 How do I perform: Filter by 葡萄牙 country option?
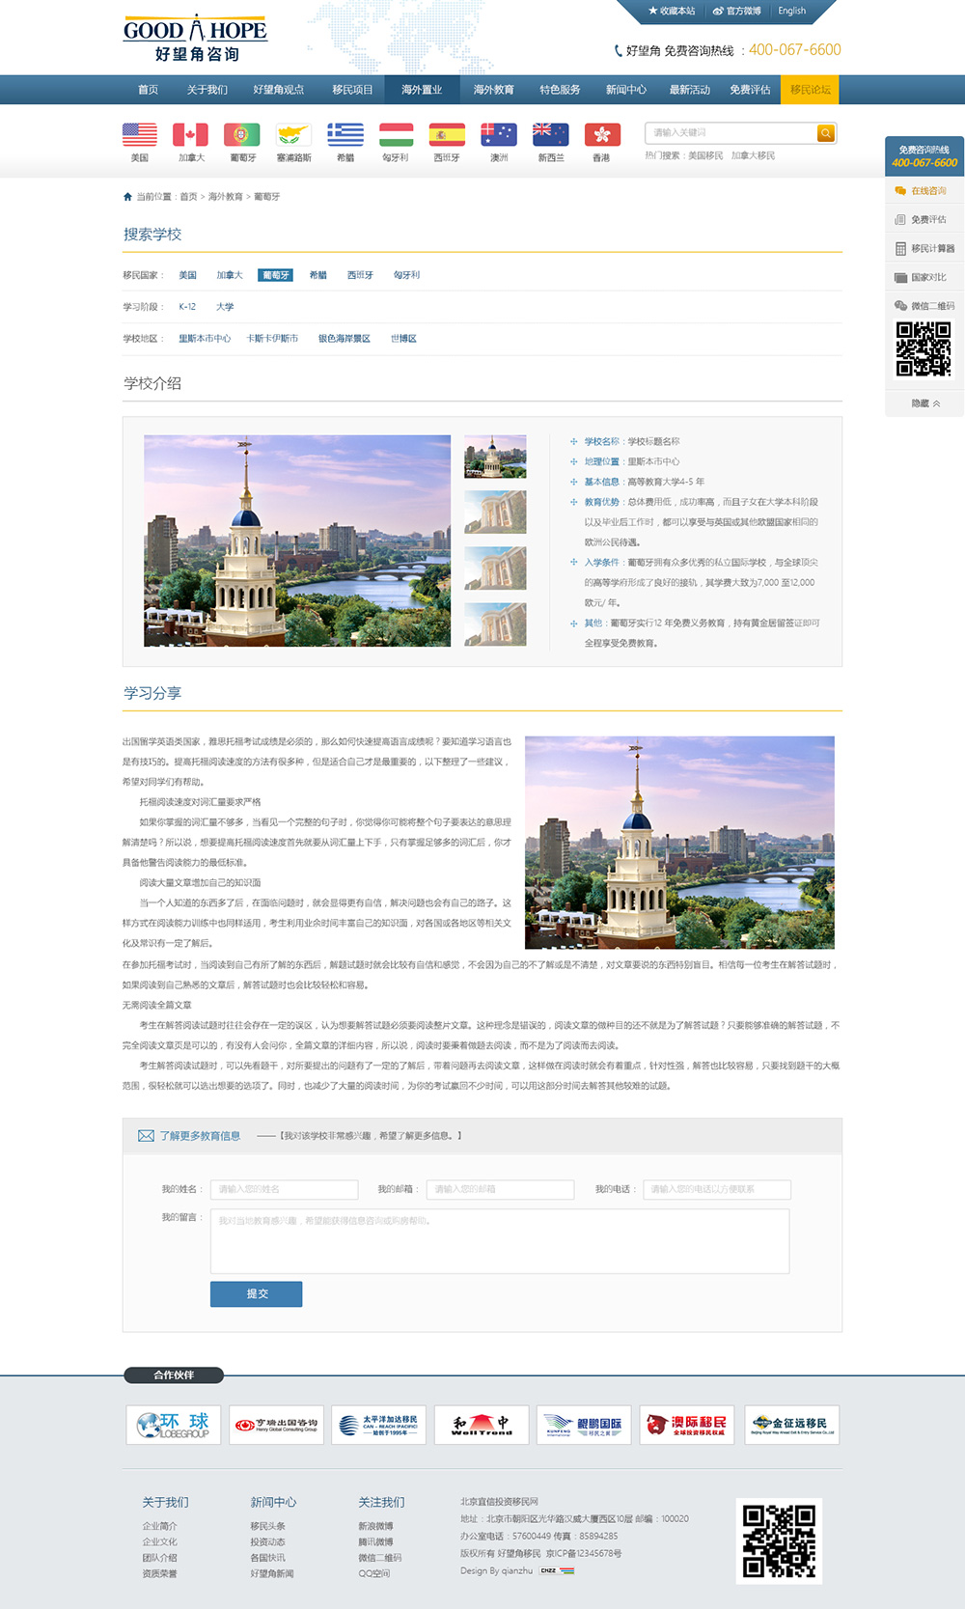pos(275,275)
